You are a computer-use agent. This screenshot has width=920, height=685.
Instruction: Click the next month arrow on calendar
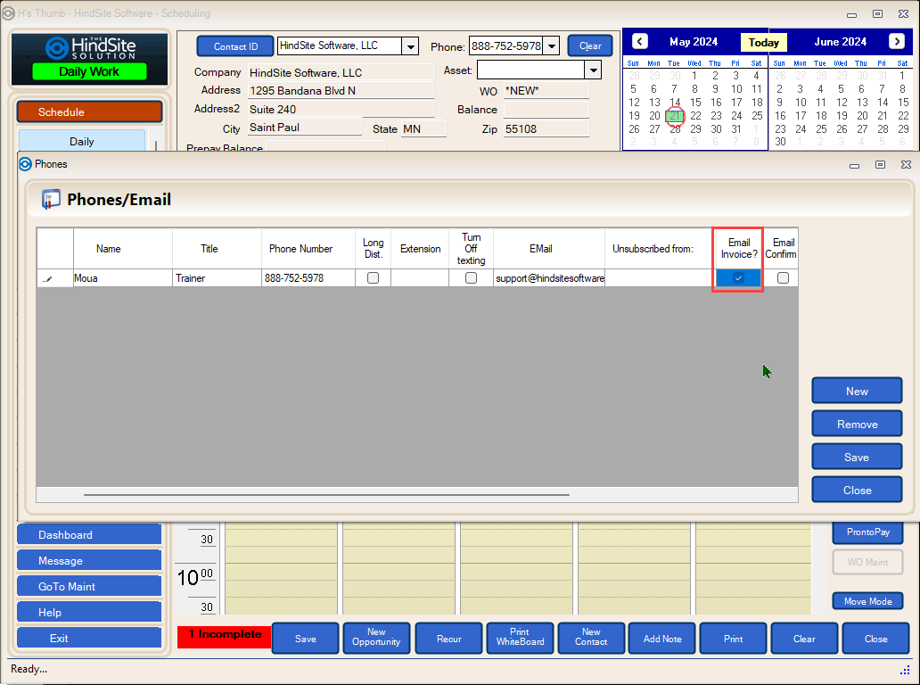tap(896, 42)
